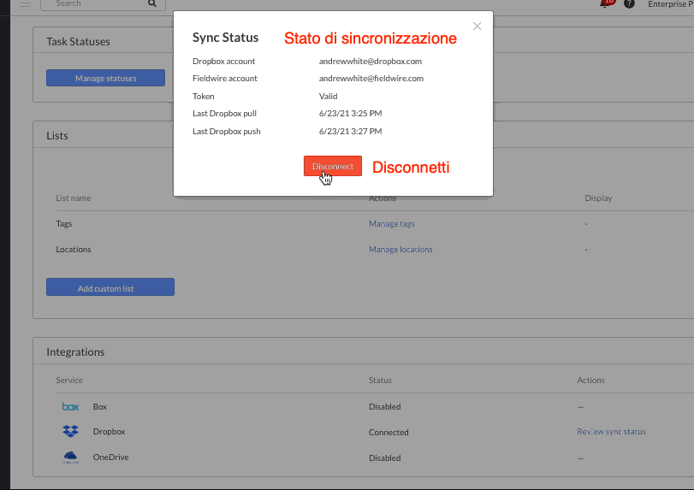
Task: Select the Fieldwire account email address
Action: tap(371, 79)
